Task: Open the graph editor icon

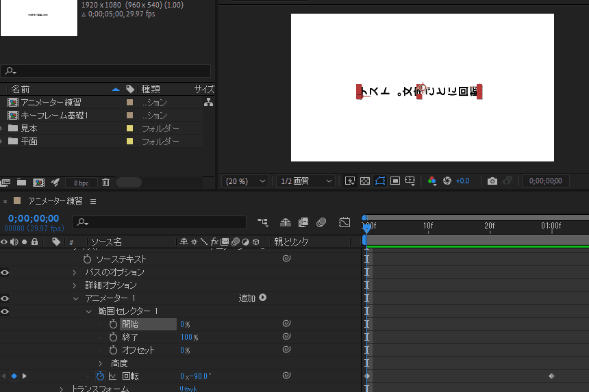Action: 344,222
